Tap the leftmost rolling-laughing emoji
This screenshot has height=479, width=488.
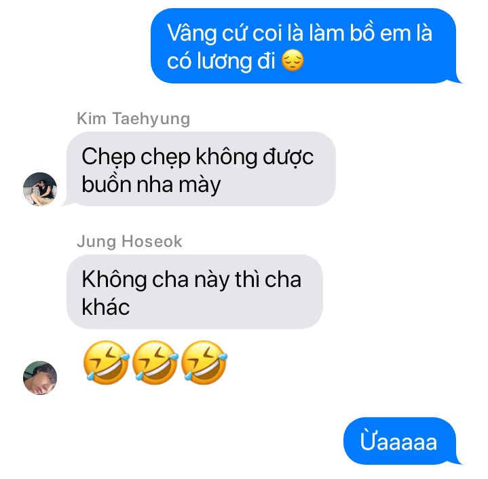106,363
